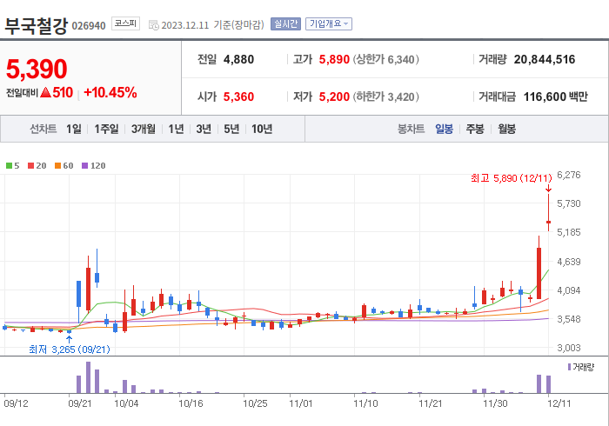This screenshot has height=426, width=609.
Task: Select the 5년 line chart tab
Action: (x=231, y=129)
